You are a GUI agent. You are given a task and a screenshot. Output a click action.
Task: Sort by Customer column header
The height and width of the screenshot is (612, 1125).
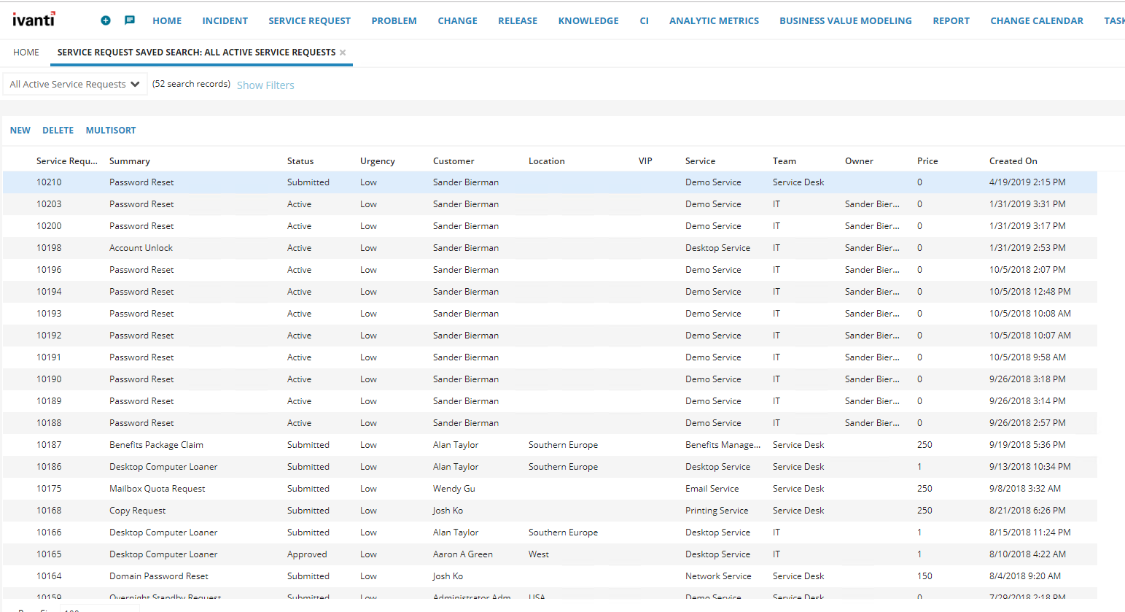[x=453, y=161]
